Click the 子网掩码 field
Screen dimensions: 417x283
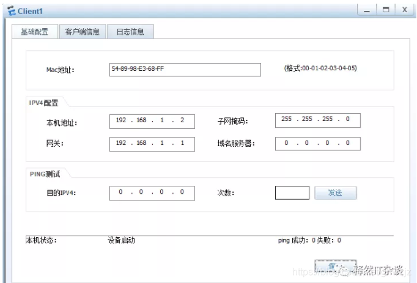click(x=318, y=120)
